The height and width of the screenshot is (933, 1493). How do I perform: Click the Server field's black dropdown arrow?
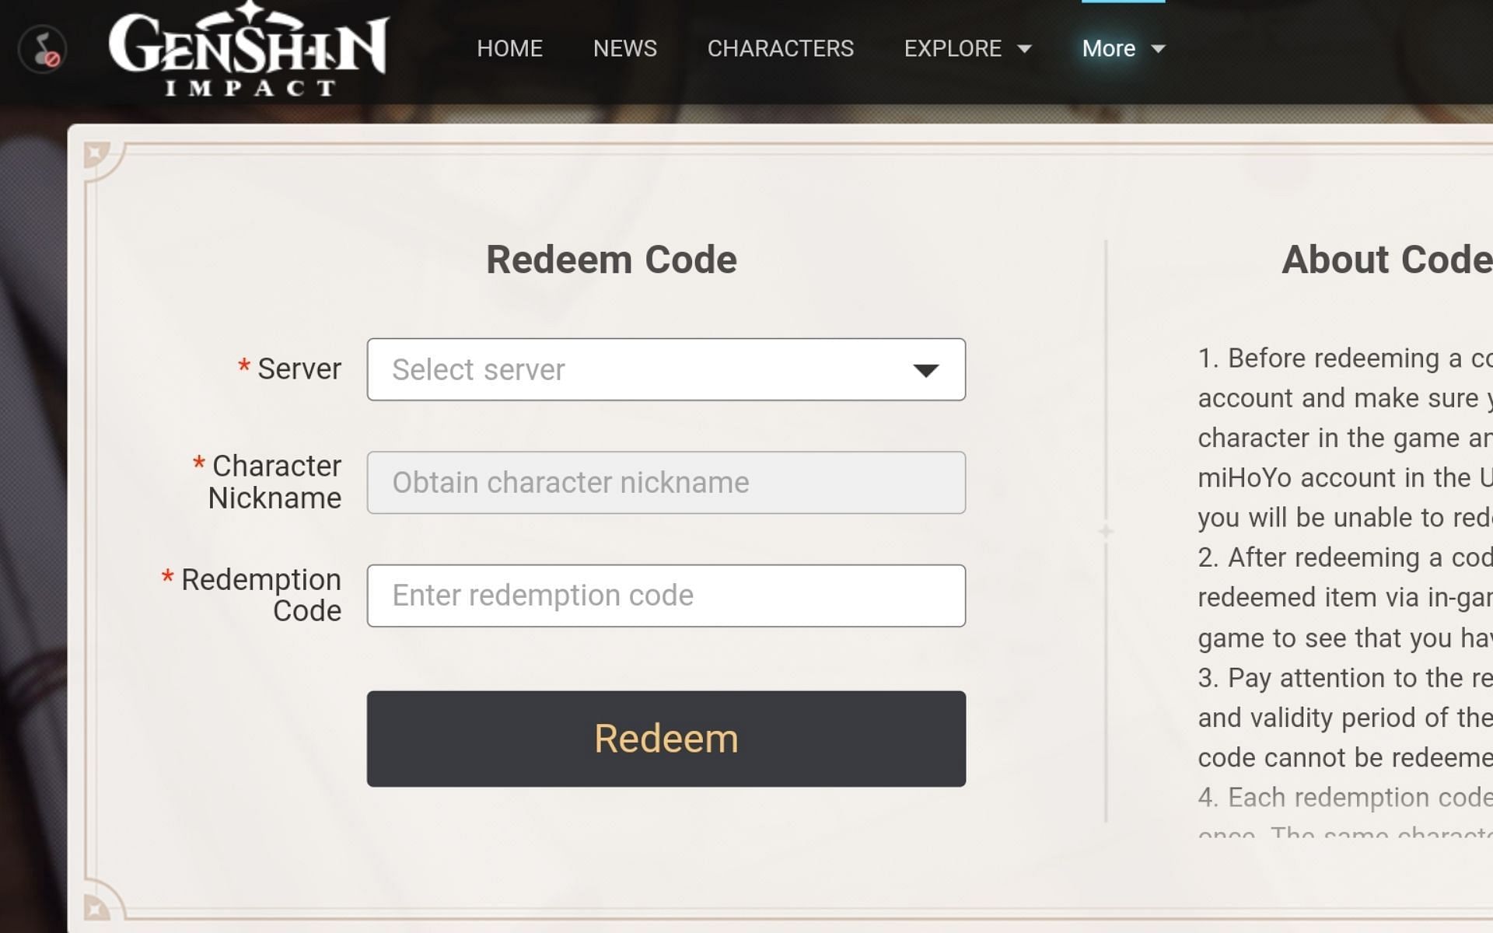[925, 370]
